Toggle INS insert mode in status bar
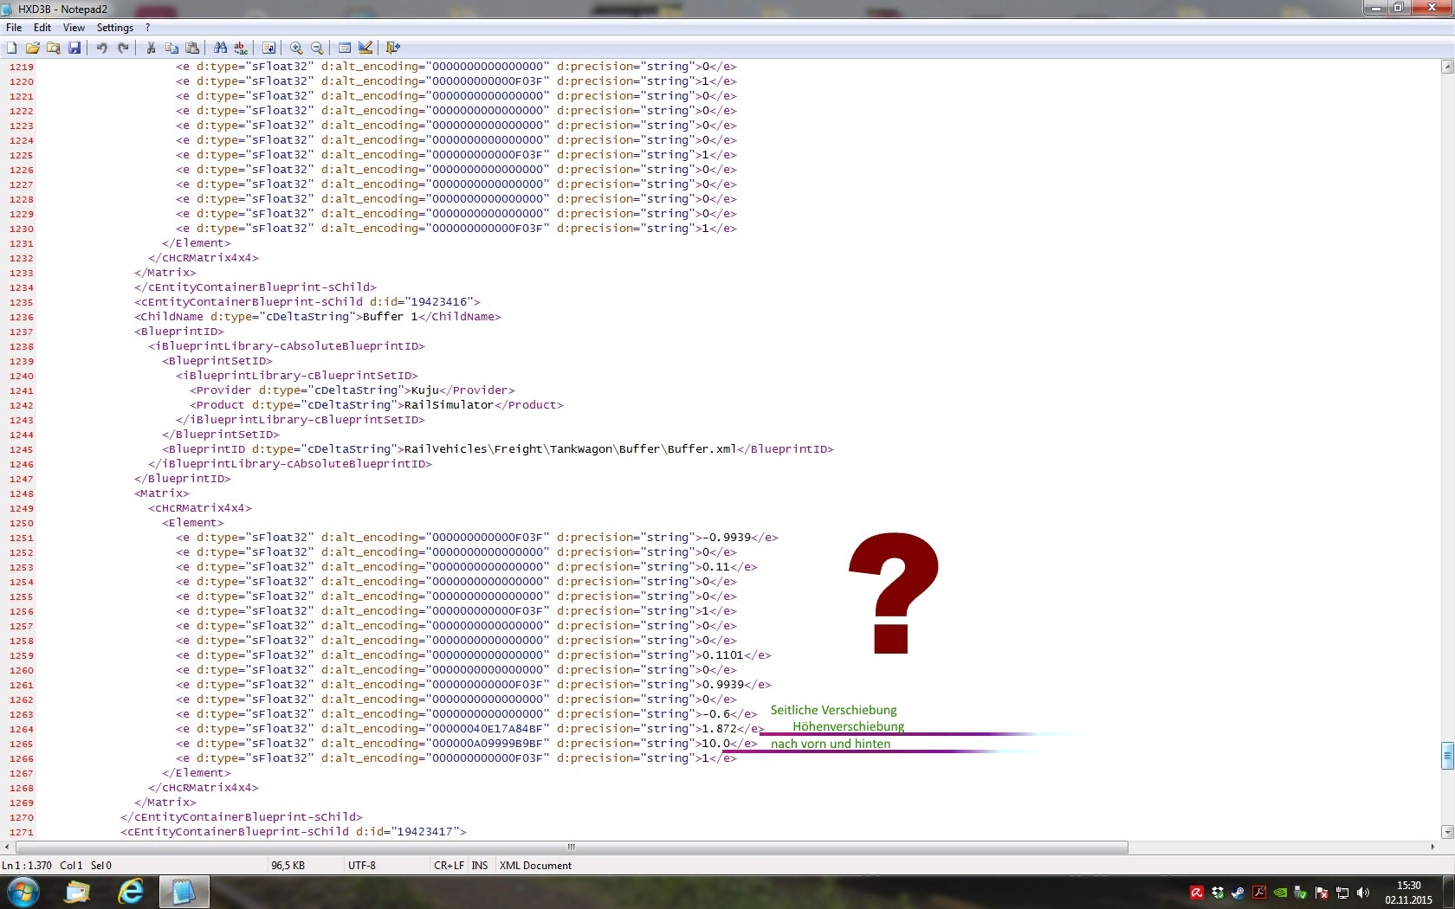 point(479,866)
